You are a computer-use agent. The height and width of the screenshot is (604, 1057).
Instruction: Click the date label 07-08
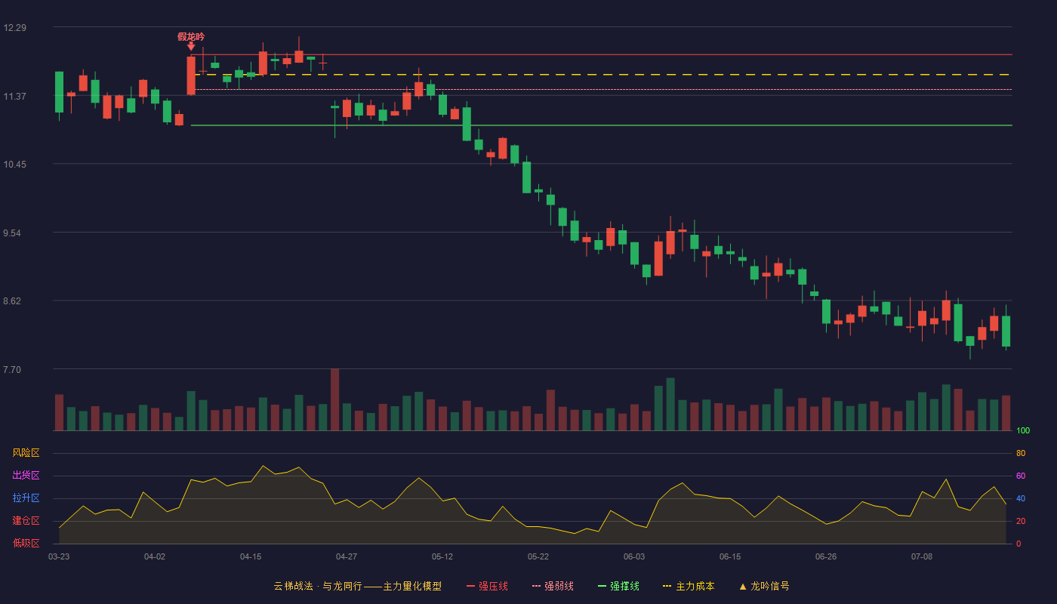(x=922, y=556)
